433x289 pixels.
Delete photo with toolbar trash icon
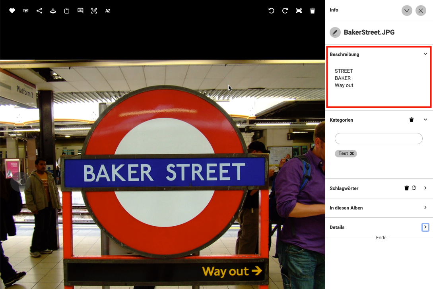click(312, 11)
